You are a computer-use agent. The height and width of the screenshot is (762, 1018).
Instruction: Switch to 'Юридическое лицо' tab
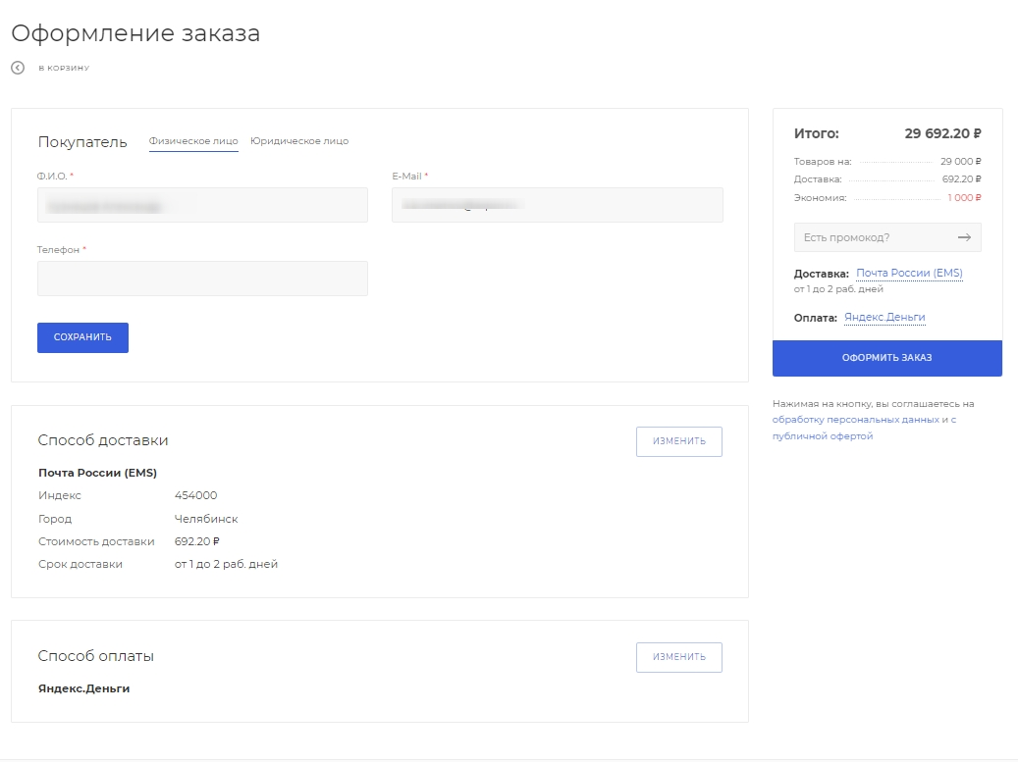[x=299, y=141]
